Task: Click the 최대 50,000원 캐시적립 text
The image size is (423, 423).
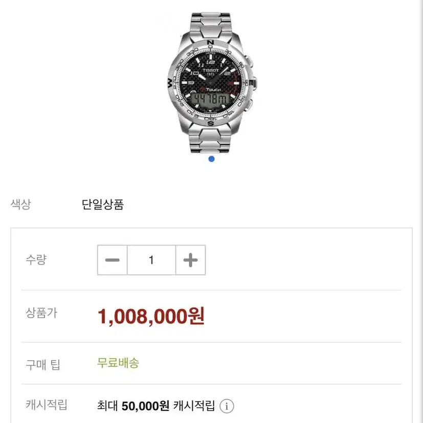Action: pos(156,406)
